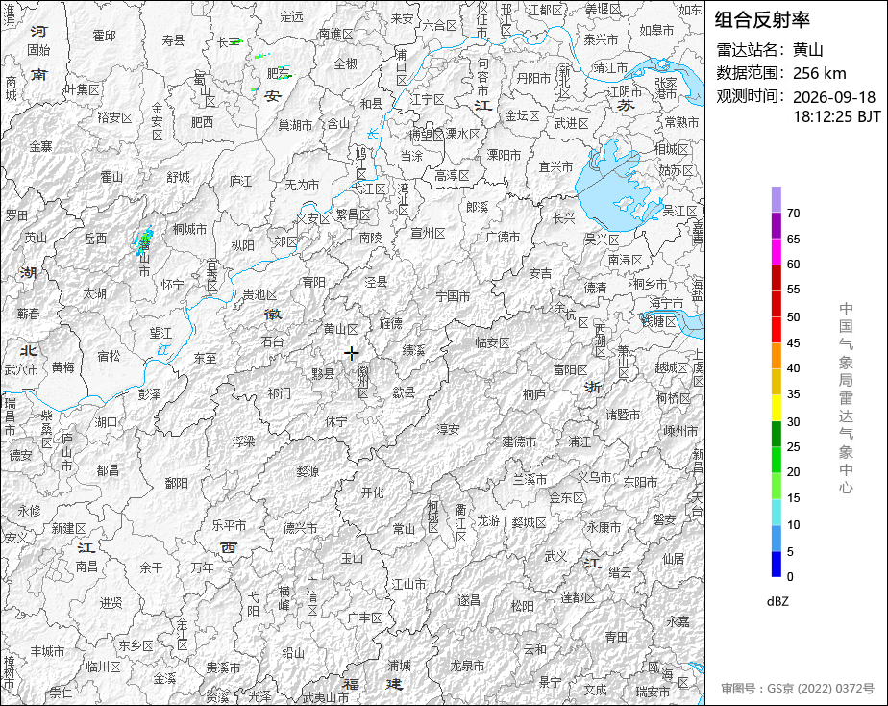The width and height of the screenshot is (888, 706).
Task: Click the dark blue 0-5 dBZ swatch
Action: 777,564
